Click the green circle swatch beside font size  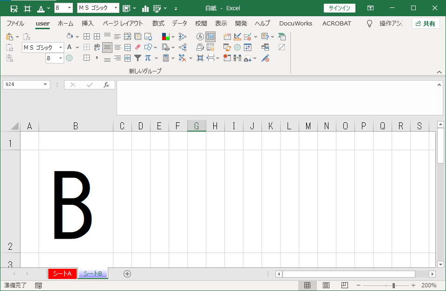69,58
